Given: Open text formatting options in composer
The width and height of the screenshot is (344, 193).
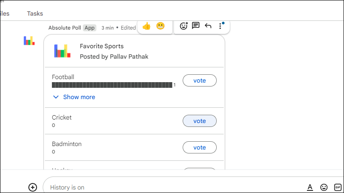Looking at the screenshot, I should point(310,187).
